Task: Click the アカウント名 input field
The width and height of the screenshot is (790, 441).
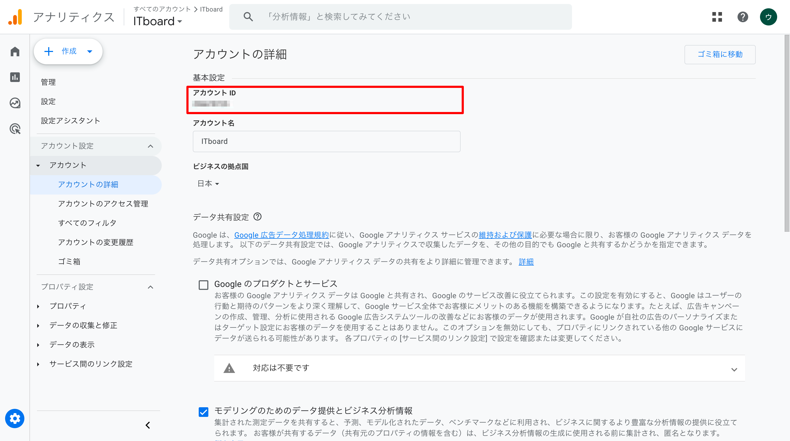Action: pyautogui.click(x=326, y=141)
